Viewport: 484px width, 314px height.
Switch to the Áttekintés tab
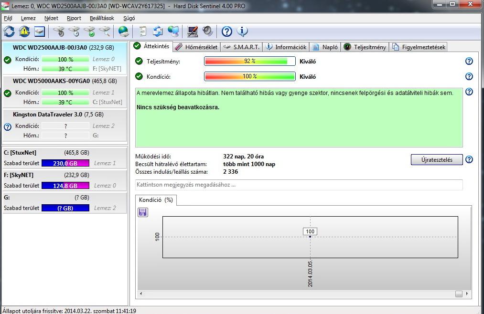pyautogui.click(x=151, y=46)
